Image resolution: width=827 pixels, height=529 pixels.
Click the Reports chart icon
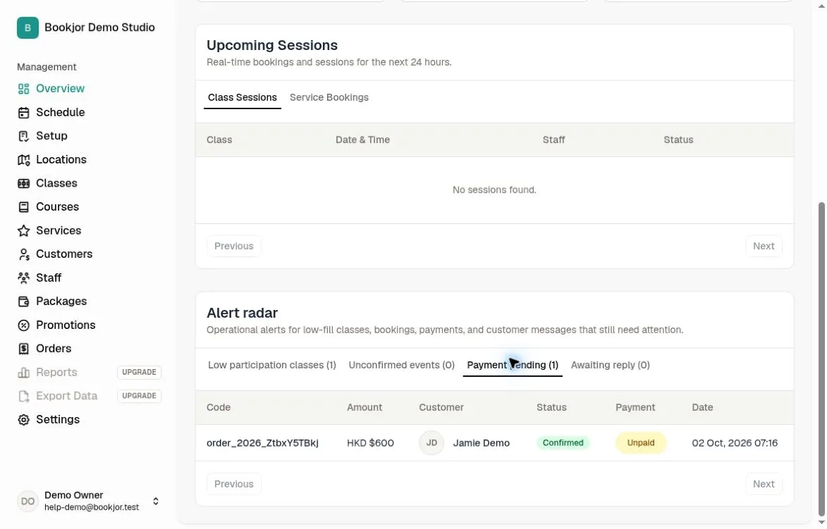pos(23,373)
